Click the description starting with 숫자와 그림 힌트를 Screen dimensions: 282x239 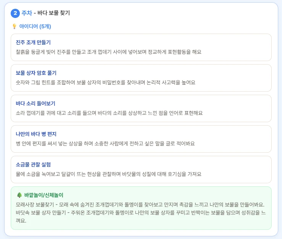(x=106, y=82)
